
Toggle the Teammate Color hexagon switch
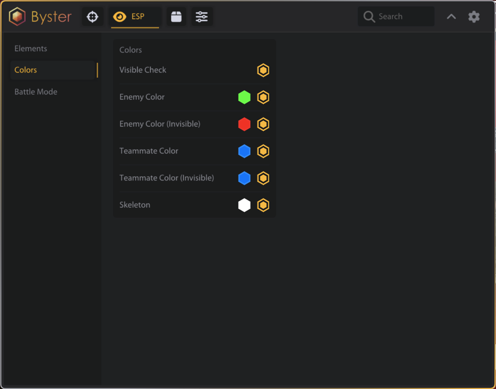(x=263, y=151)
